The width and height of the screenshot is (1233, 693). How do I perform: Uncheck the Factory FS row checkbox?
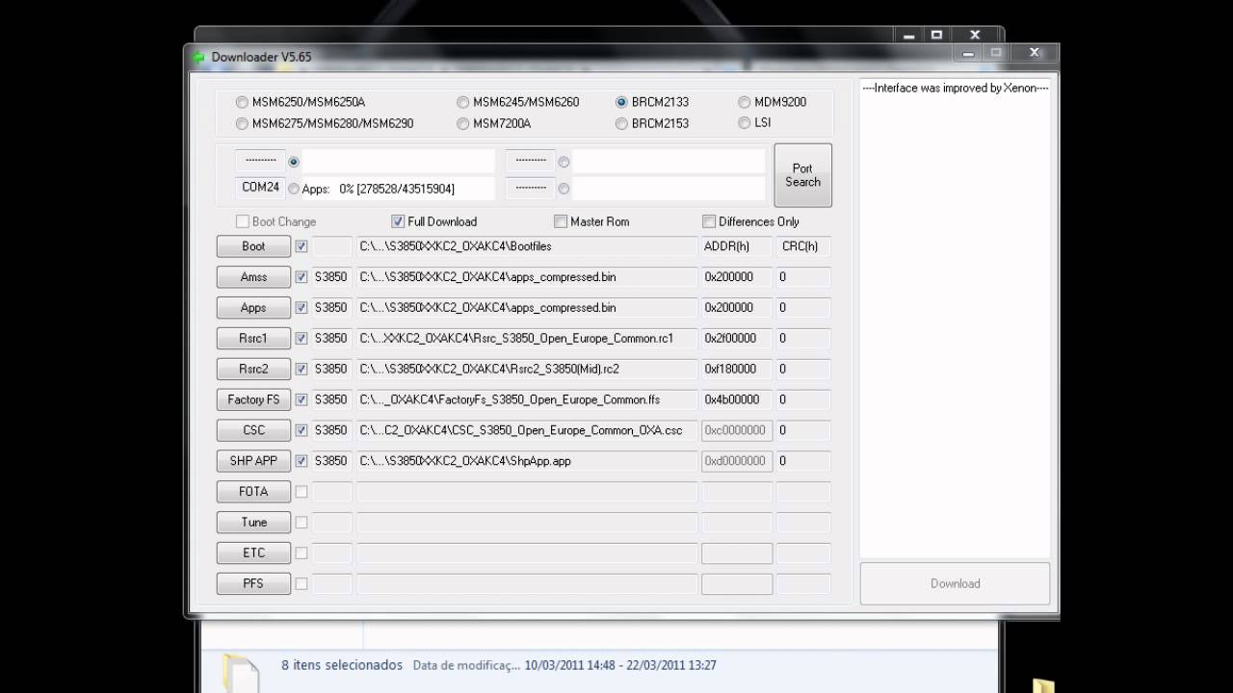click(x=302, y=399)
